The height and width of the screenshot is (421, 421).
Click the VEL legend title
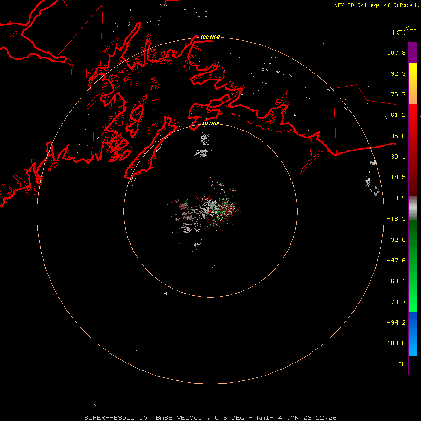coord(411,28)
